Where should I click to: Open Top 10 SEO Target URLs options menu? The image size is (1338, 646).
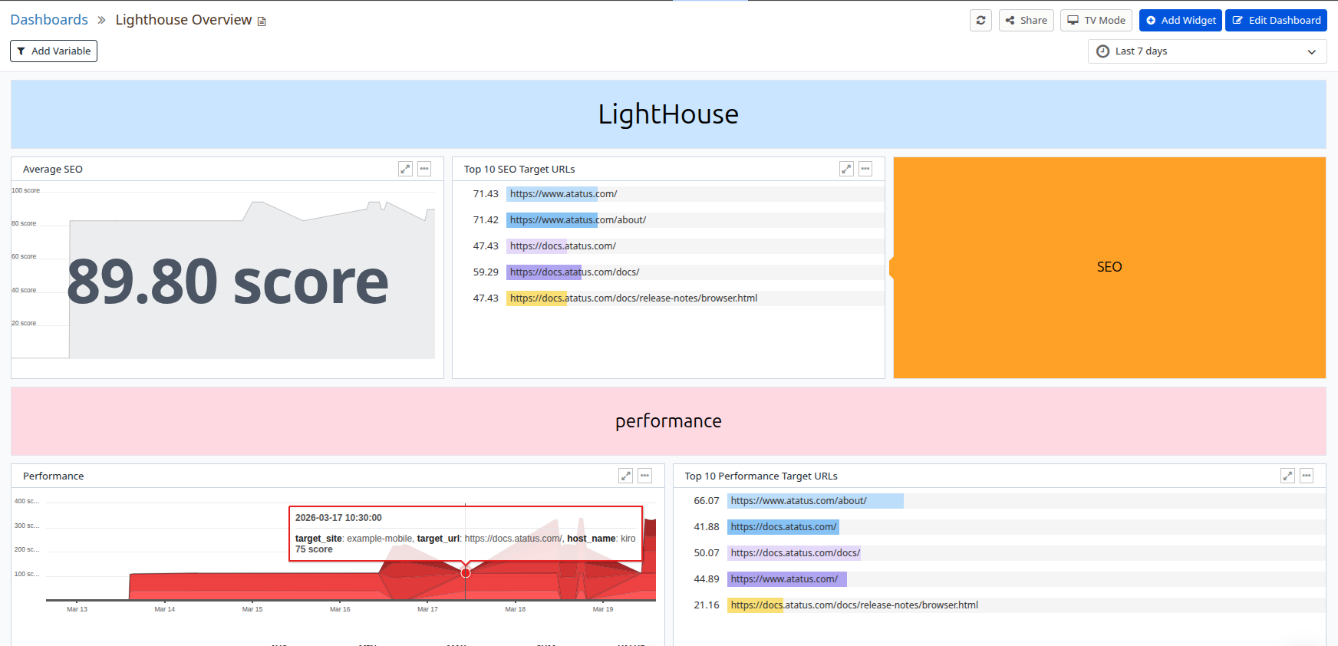coord(865,169)
